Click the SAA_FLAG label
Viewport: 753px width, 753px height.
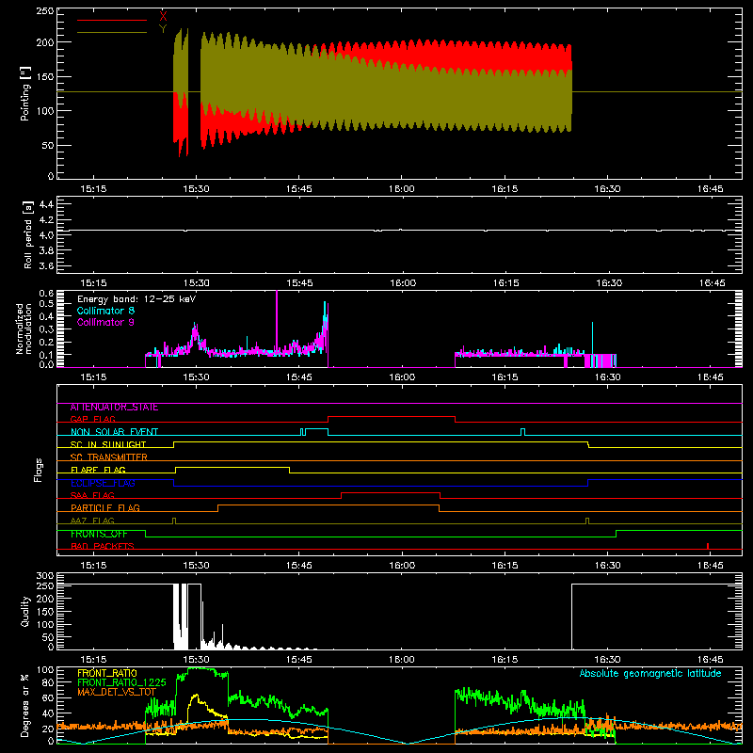coord(92,495)
